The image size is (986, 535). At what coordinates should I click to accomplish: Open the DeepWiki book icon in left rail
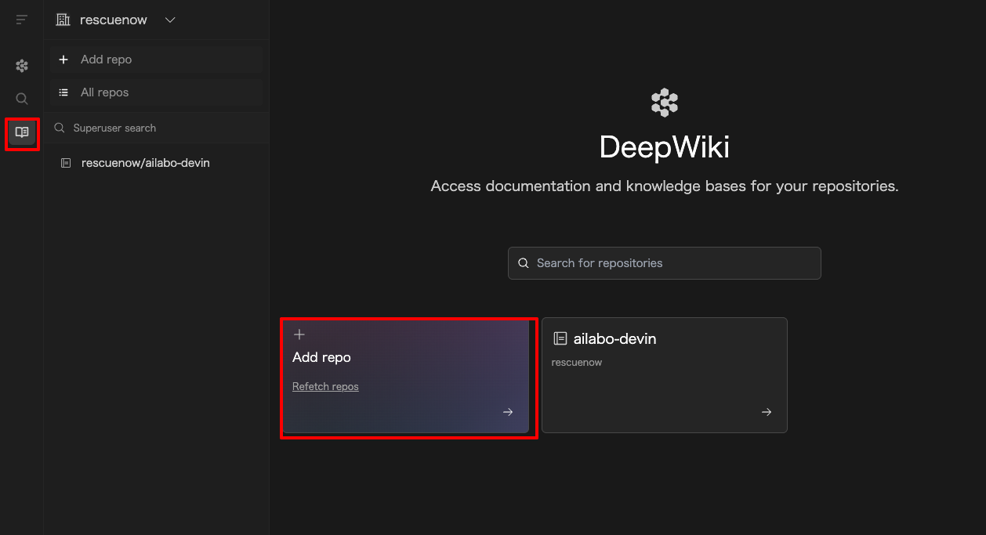click(22, 132)
